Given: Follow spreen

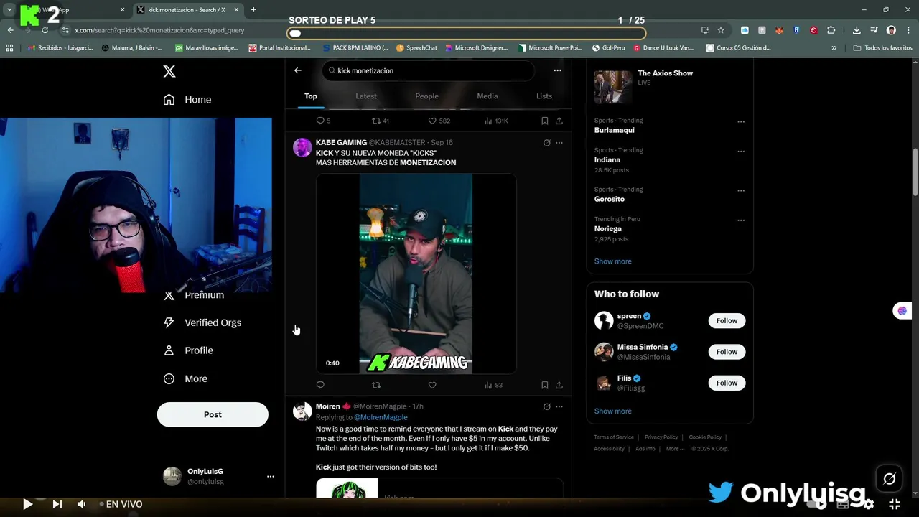Looking at the screenshot, I should click(x=727, y=321).
